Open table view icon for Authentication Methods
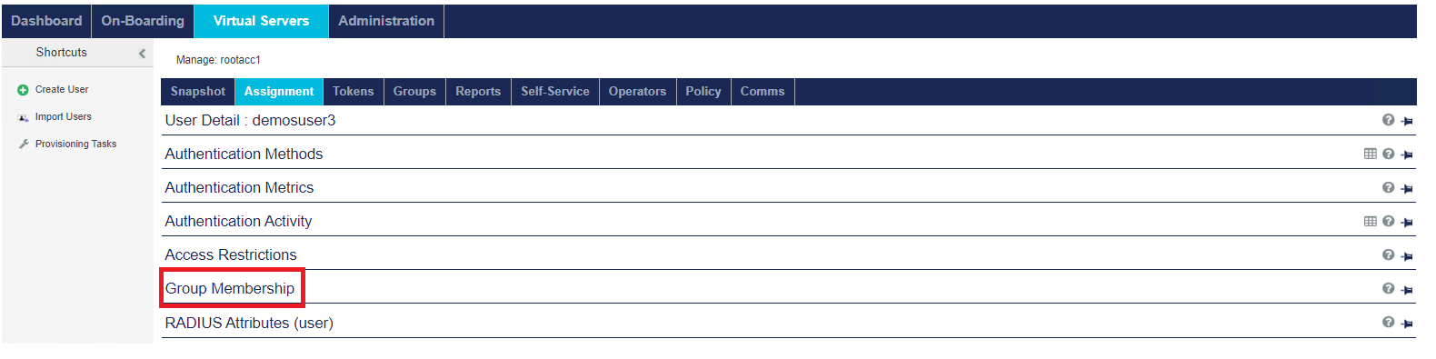Image resolution: width=1436 pixels, height=359 pixels. click(1370, 154)
